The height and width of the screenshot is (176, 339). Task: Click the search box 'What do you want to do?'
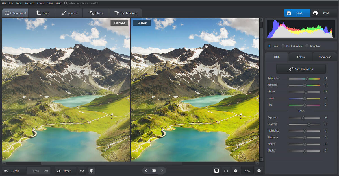tap(84, 3)
